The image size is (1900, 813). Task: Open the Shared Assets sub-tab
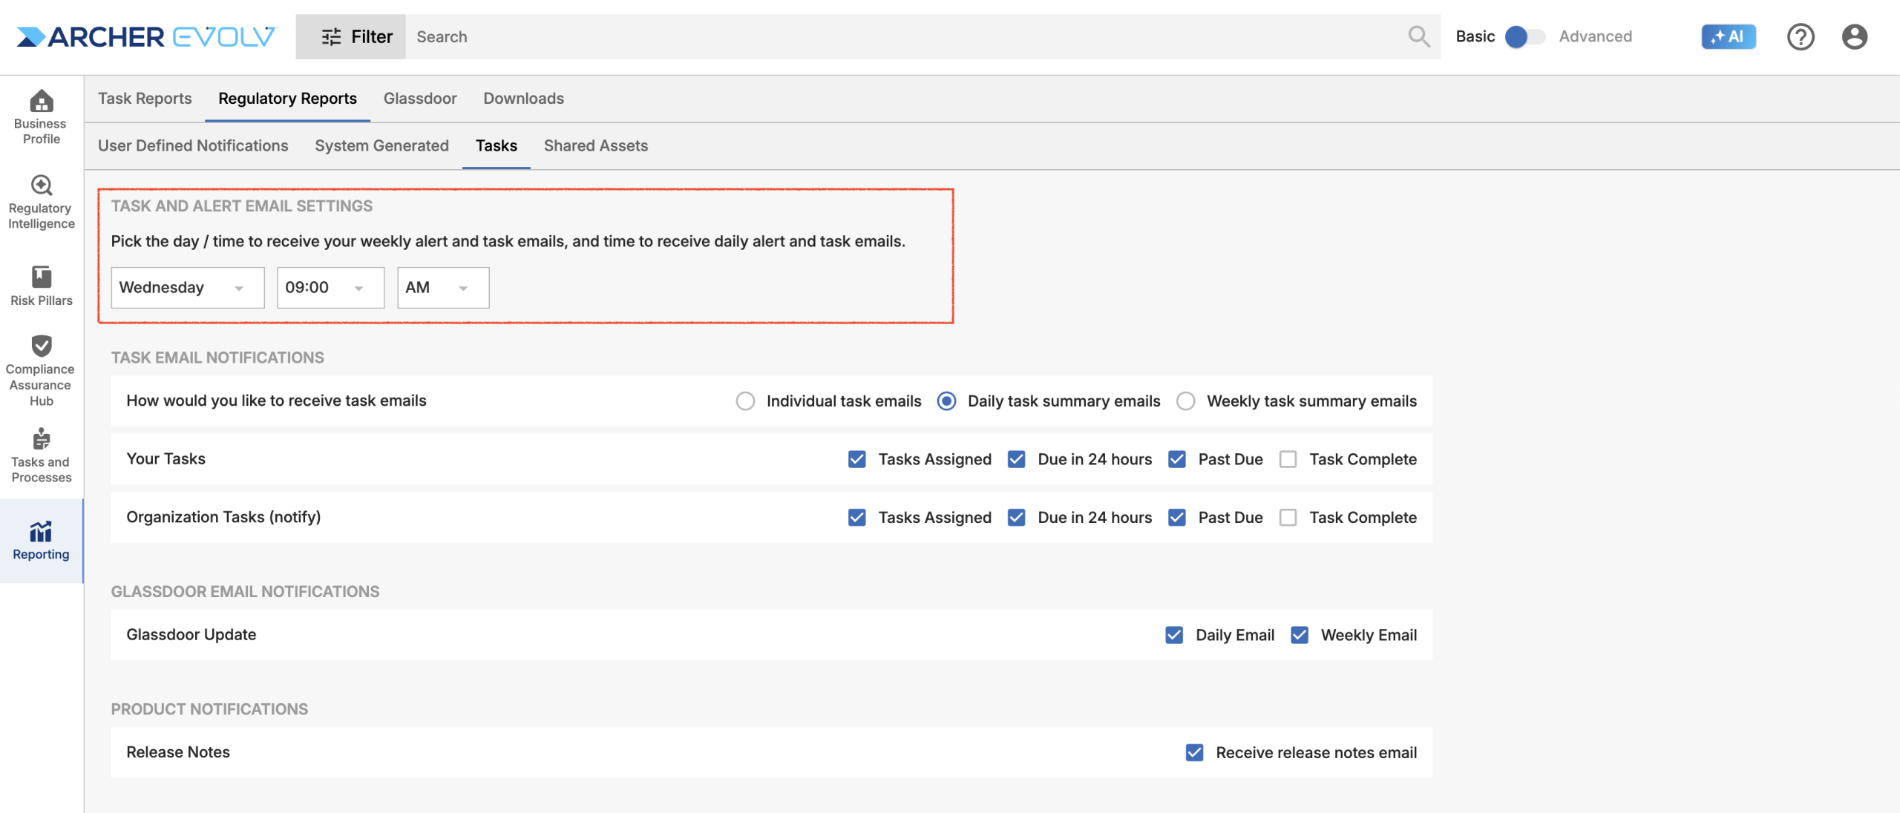(x=595, y=146)
